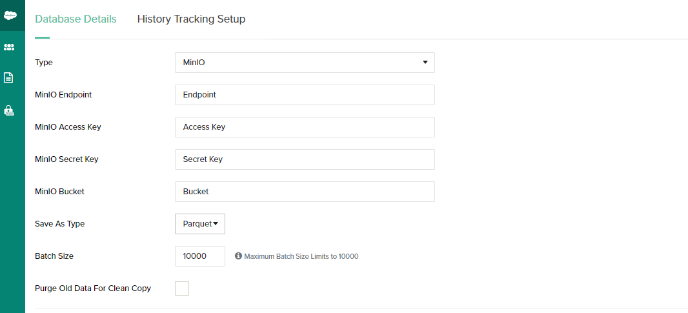Click the MinIO Endpoint label
Viewport: 688px width, 313px height.
pos(63,95)
